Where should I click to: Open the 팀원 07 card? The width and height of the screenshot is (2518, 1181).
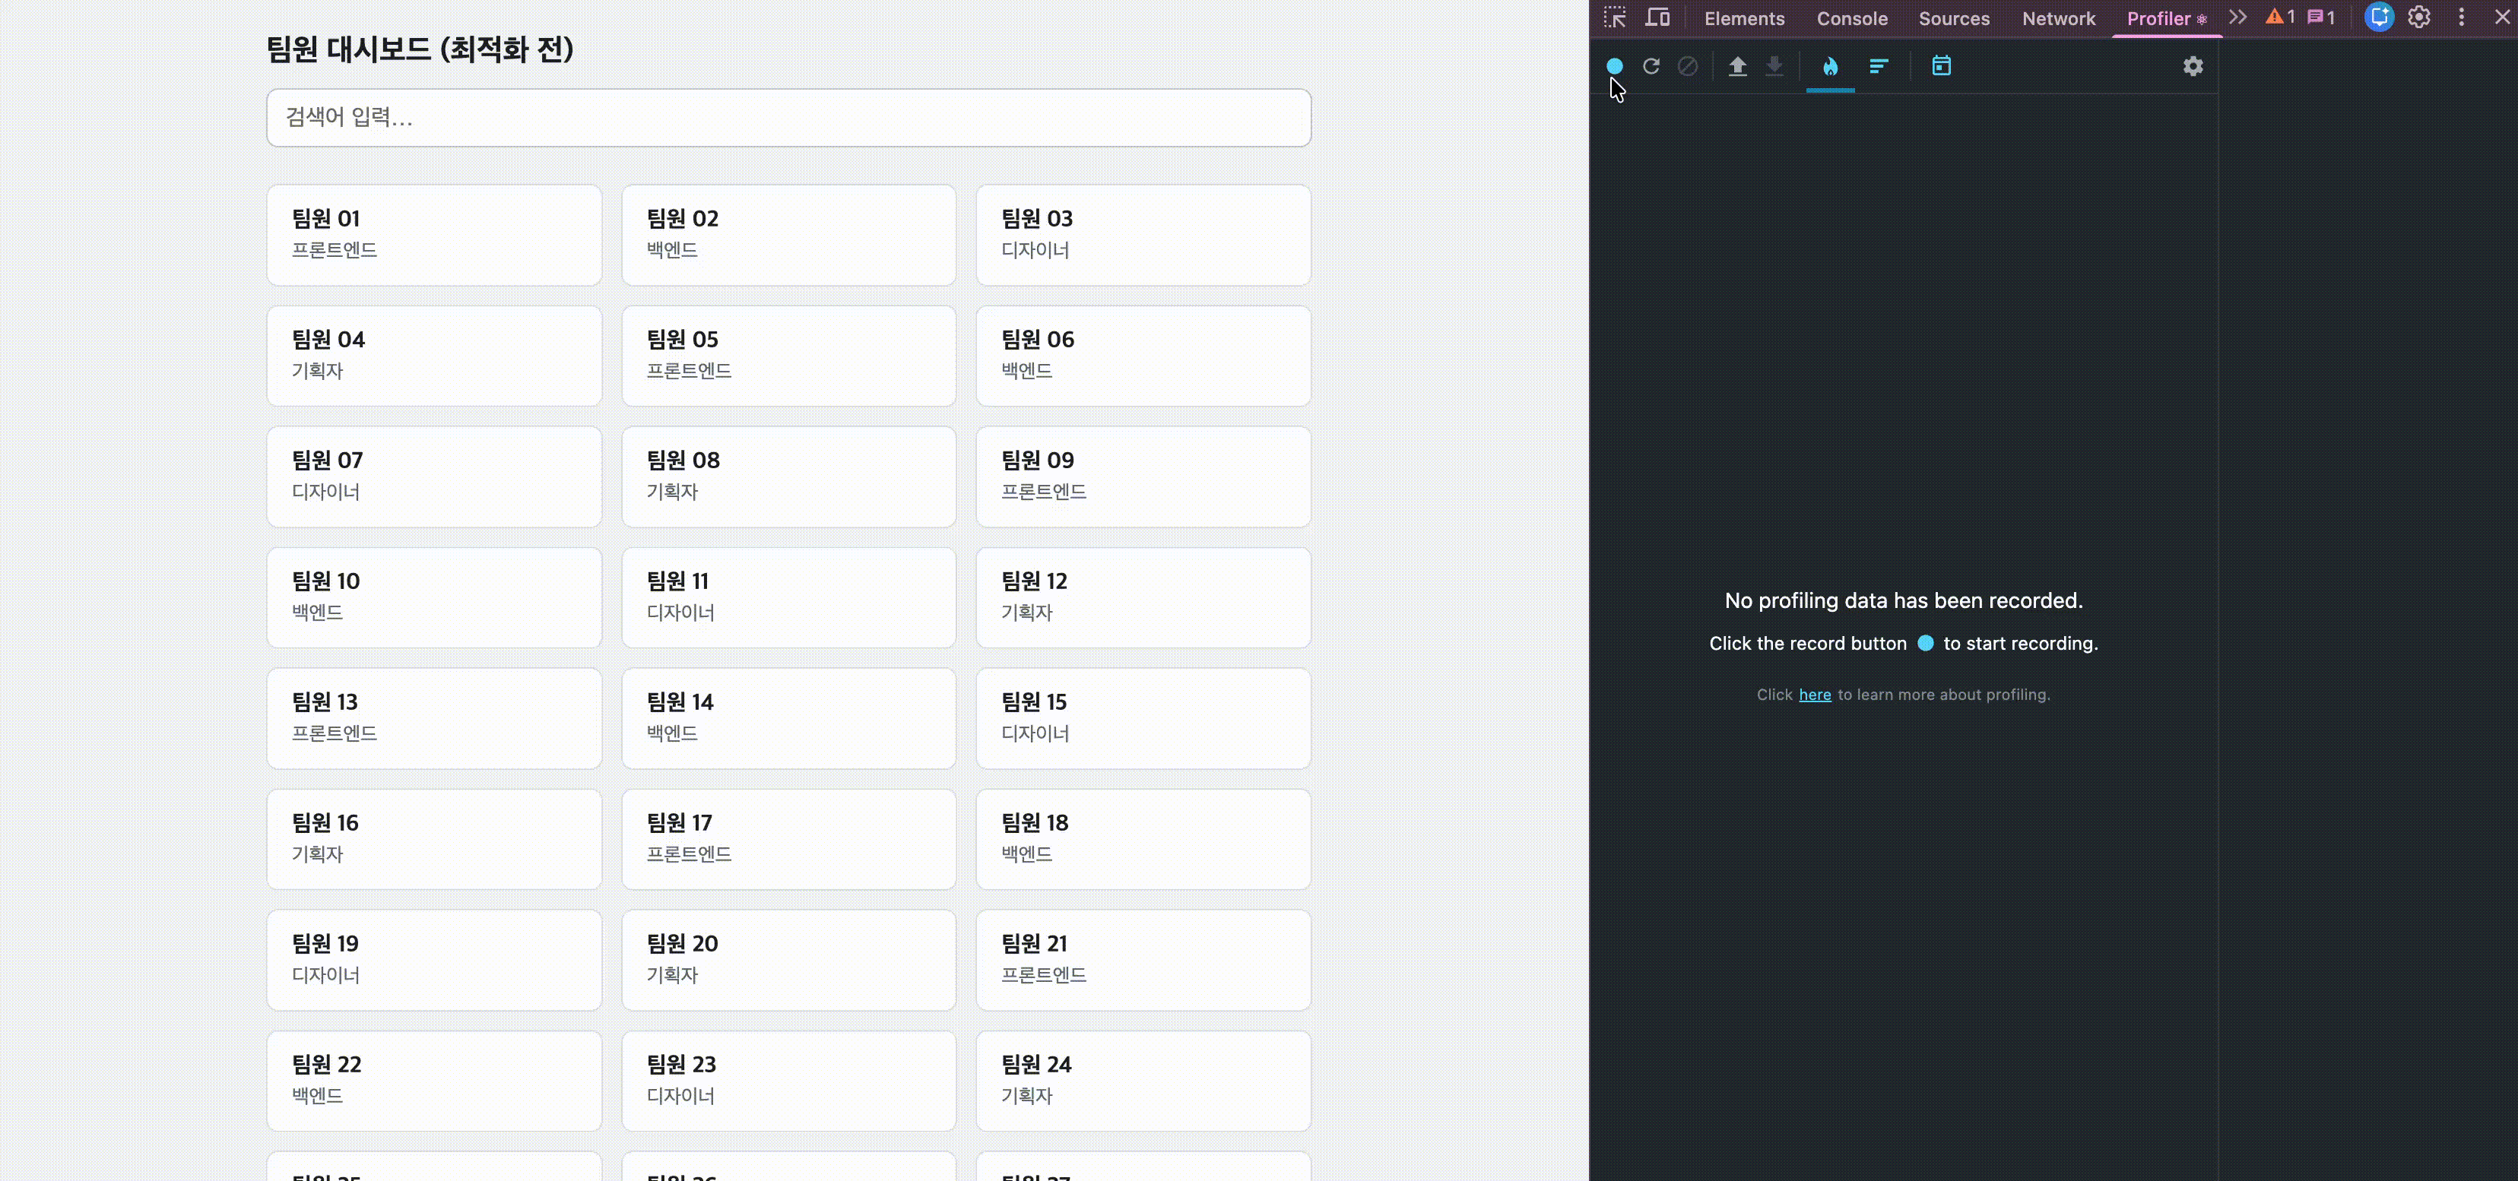(434, 477)
